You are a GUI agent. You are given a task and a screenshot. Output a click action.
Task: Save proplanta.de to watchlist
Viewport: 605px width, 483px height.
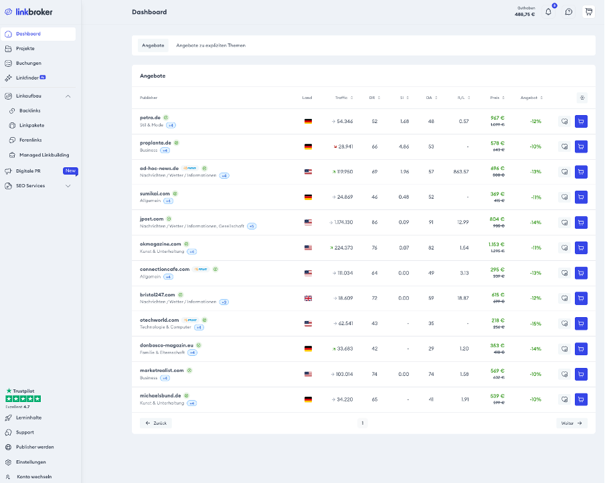tap(564, 147)
